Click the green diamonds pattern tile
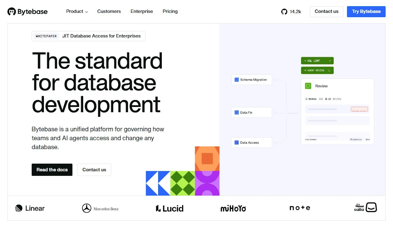 (182, 183)
